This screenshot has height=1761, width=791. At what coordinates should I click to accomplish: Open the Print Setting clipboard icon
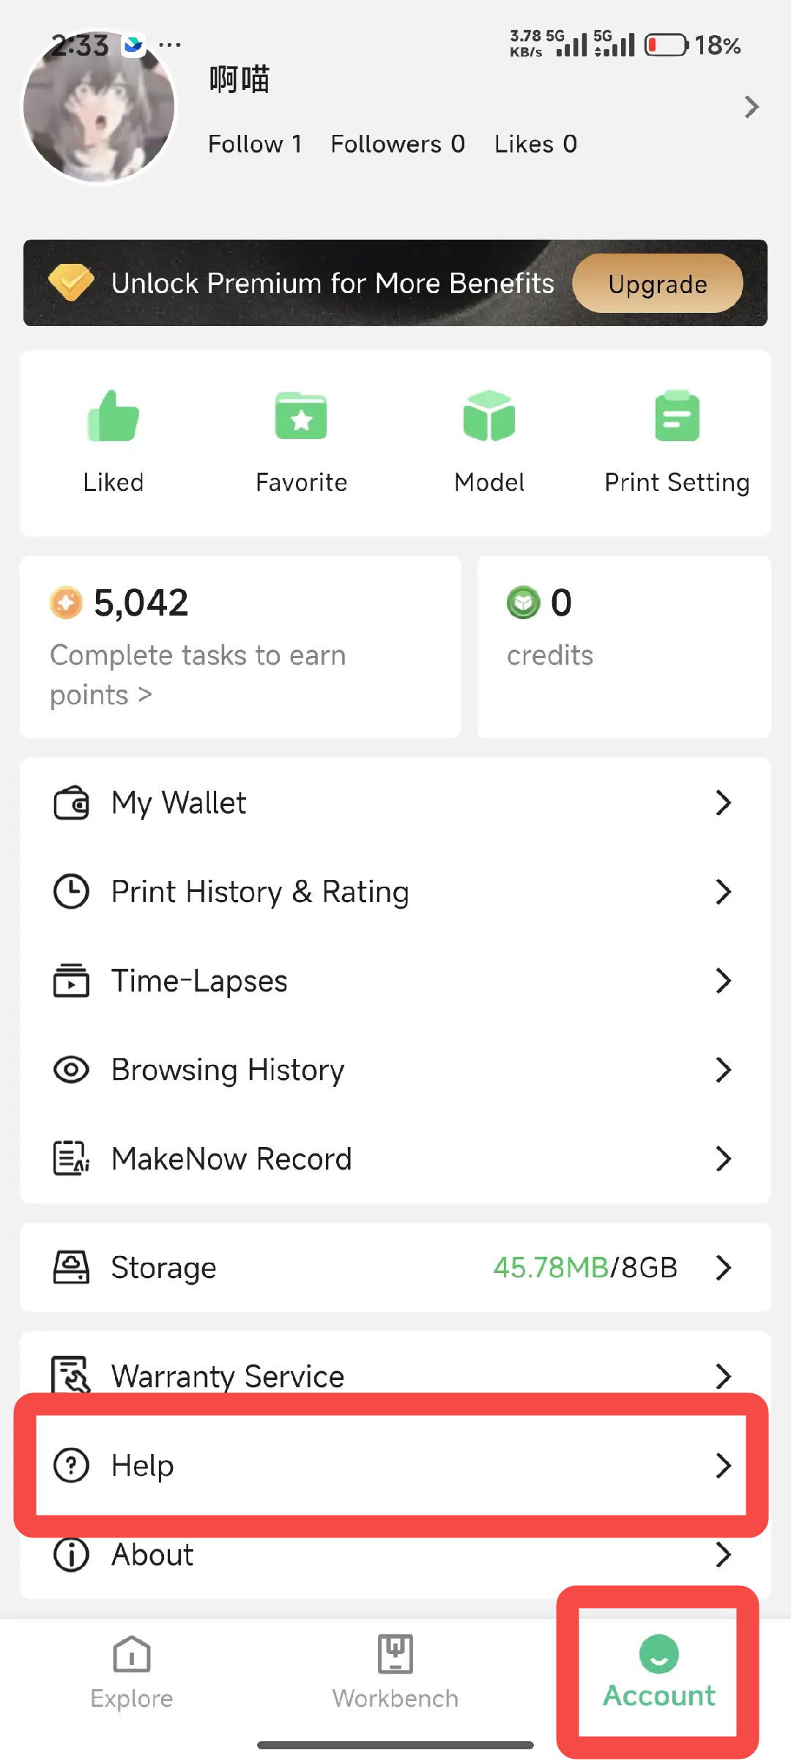(x=677, y=416)
